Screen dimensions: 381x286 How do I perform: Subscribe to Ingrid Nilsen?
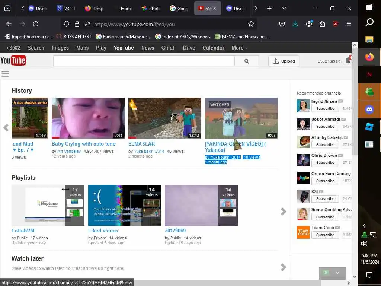325,109
